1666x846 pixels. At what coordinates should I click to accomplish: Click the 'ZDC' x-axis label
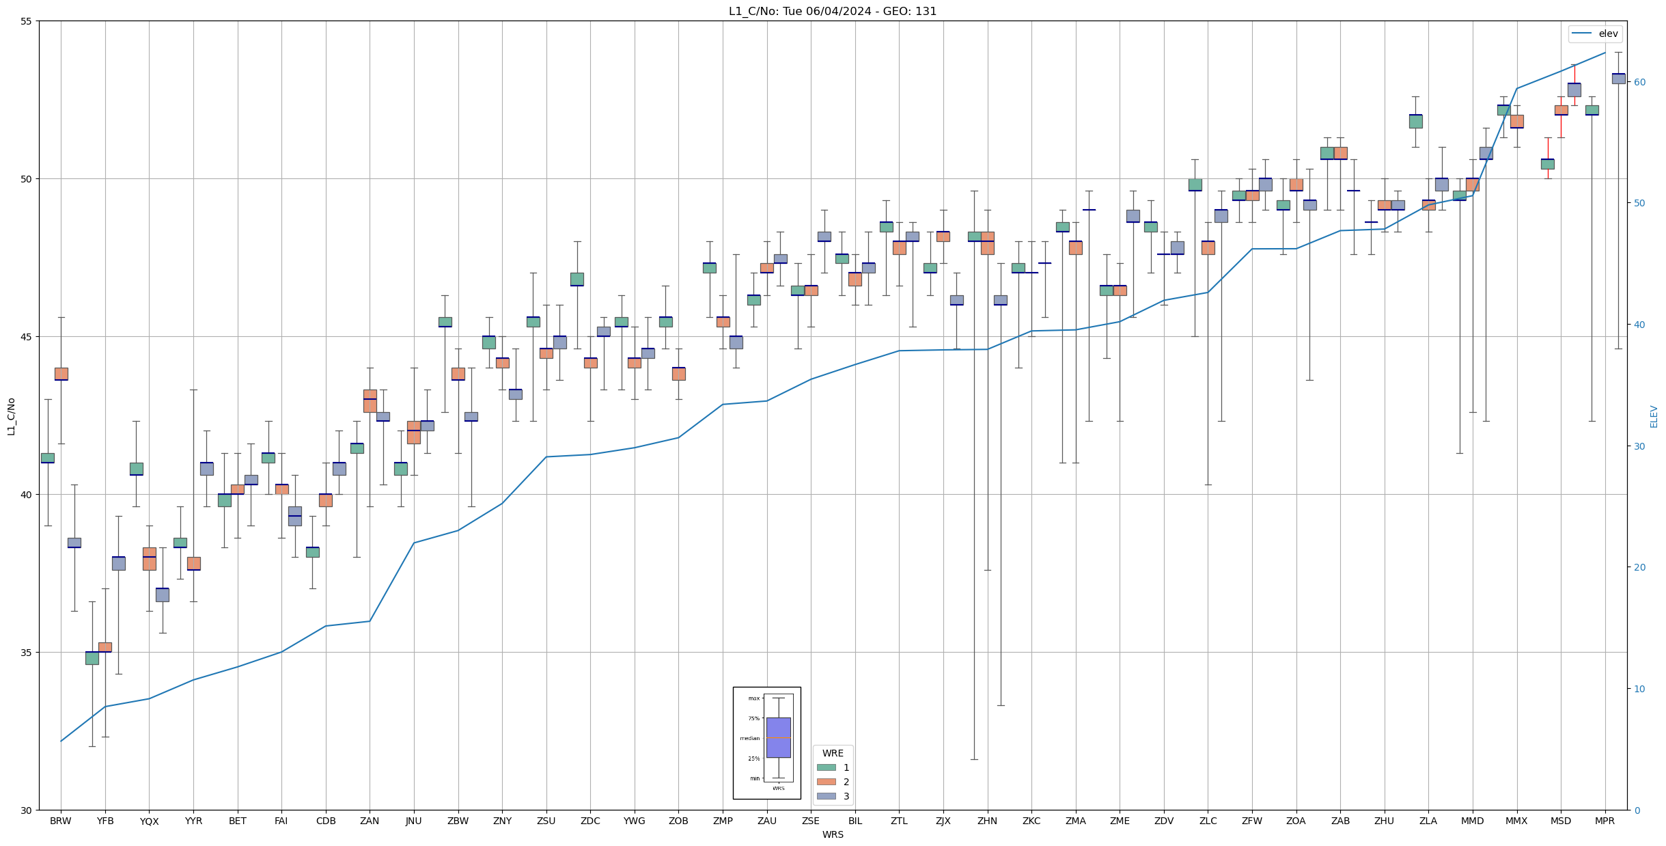pyautogui.click(x=590, y=821)
